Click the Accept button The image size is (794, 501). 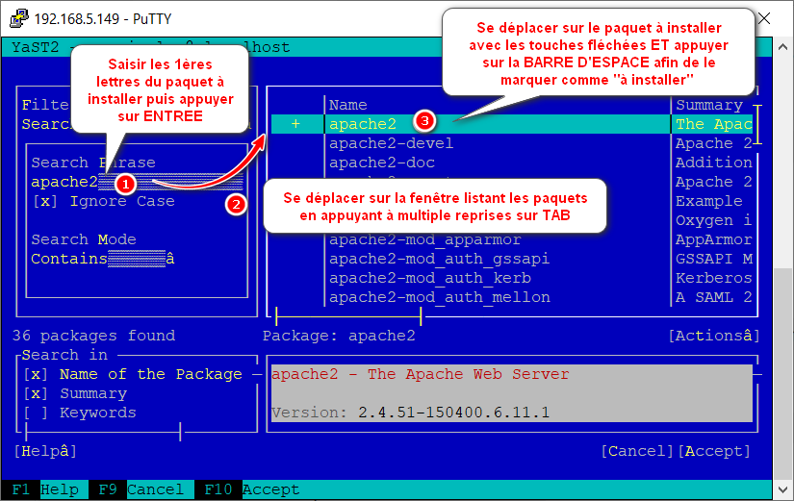tap(714, 451)
